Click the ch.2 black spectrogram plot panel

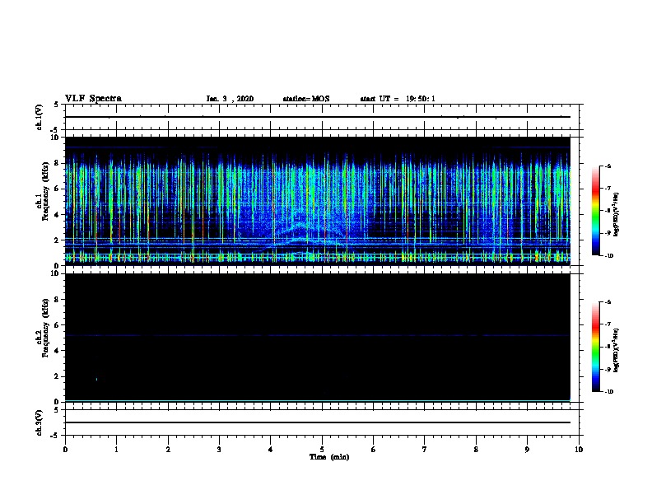click(x=318, y=338)
